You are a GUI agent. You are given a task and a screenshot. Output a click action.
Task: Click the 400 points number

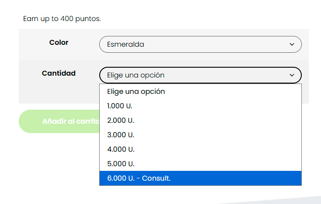click(x=67, y=19)
